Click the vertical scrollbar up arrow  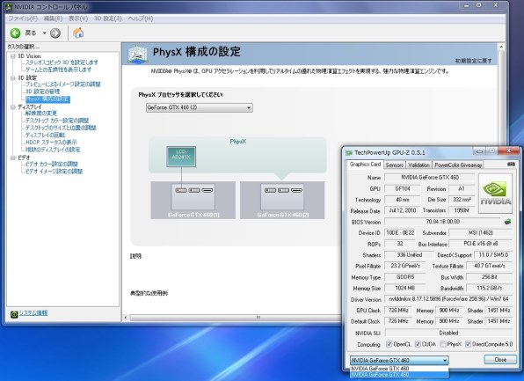click(x=501, y=47)
